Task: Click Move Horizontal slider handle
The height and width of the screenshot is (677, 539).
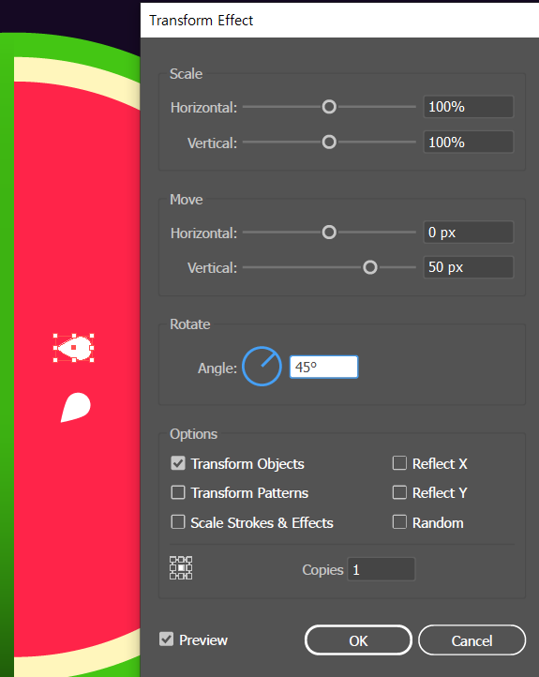Action: coord(329,233)
